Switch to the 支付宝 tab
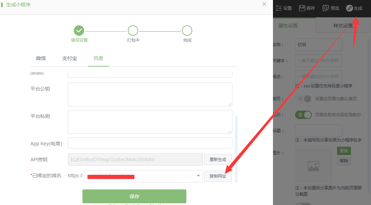Image resolution: width=371 pixels, height=205 pixels. [70, 58]
